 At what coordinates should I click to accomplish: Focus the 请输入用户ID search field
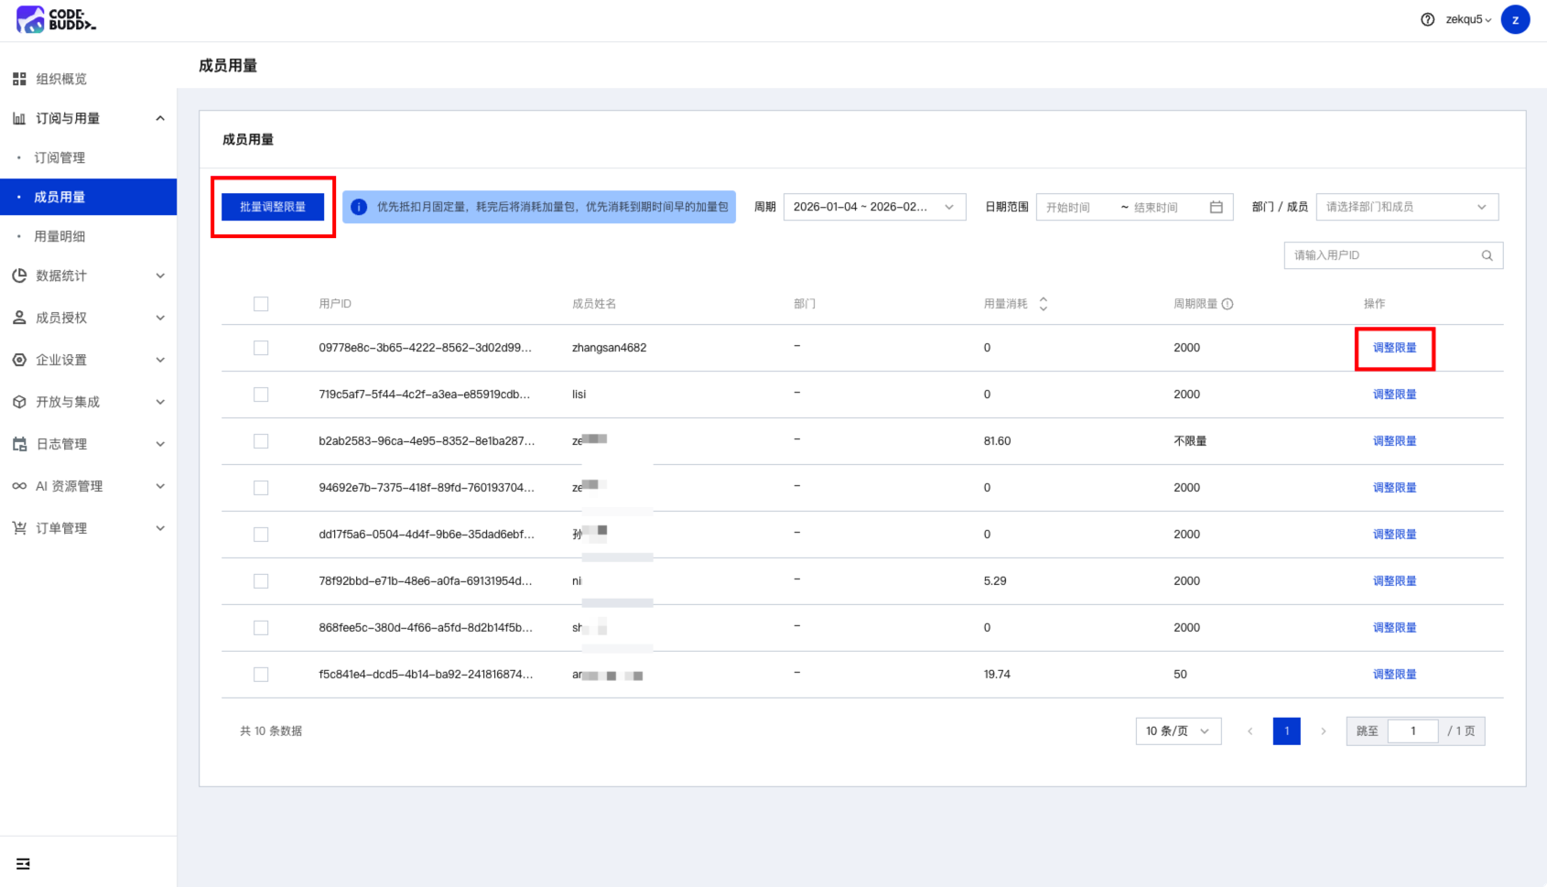[x=1382, y=255]
